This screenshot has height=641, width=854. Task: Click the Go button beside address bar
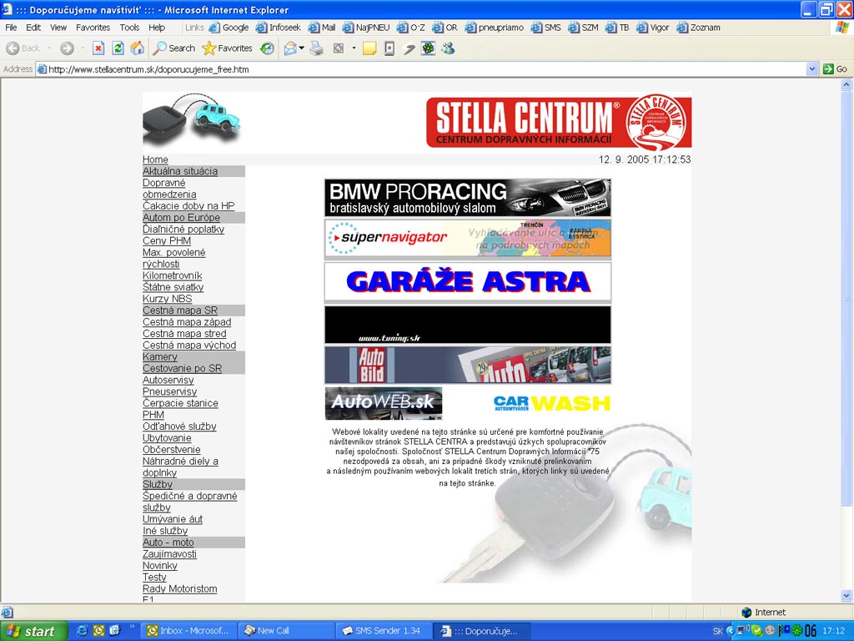[x=835, y=69]
